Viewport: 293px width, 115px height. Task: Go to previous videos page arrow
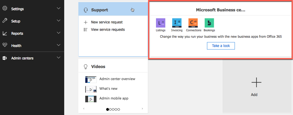coord(84,108)
